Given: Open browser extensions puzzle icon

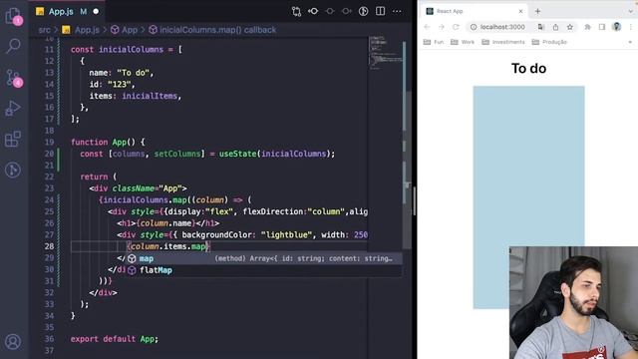Looking at the screenshot, I should pos(587,27).
